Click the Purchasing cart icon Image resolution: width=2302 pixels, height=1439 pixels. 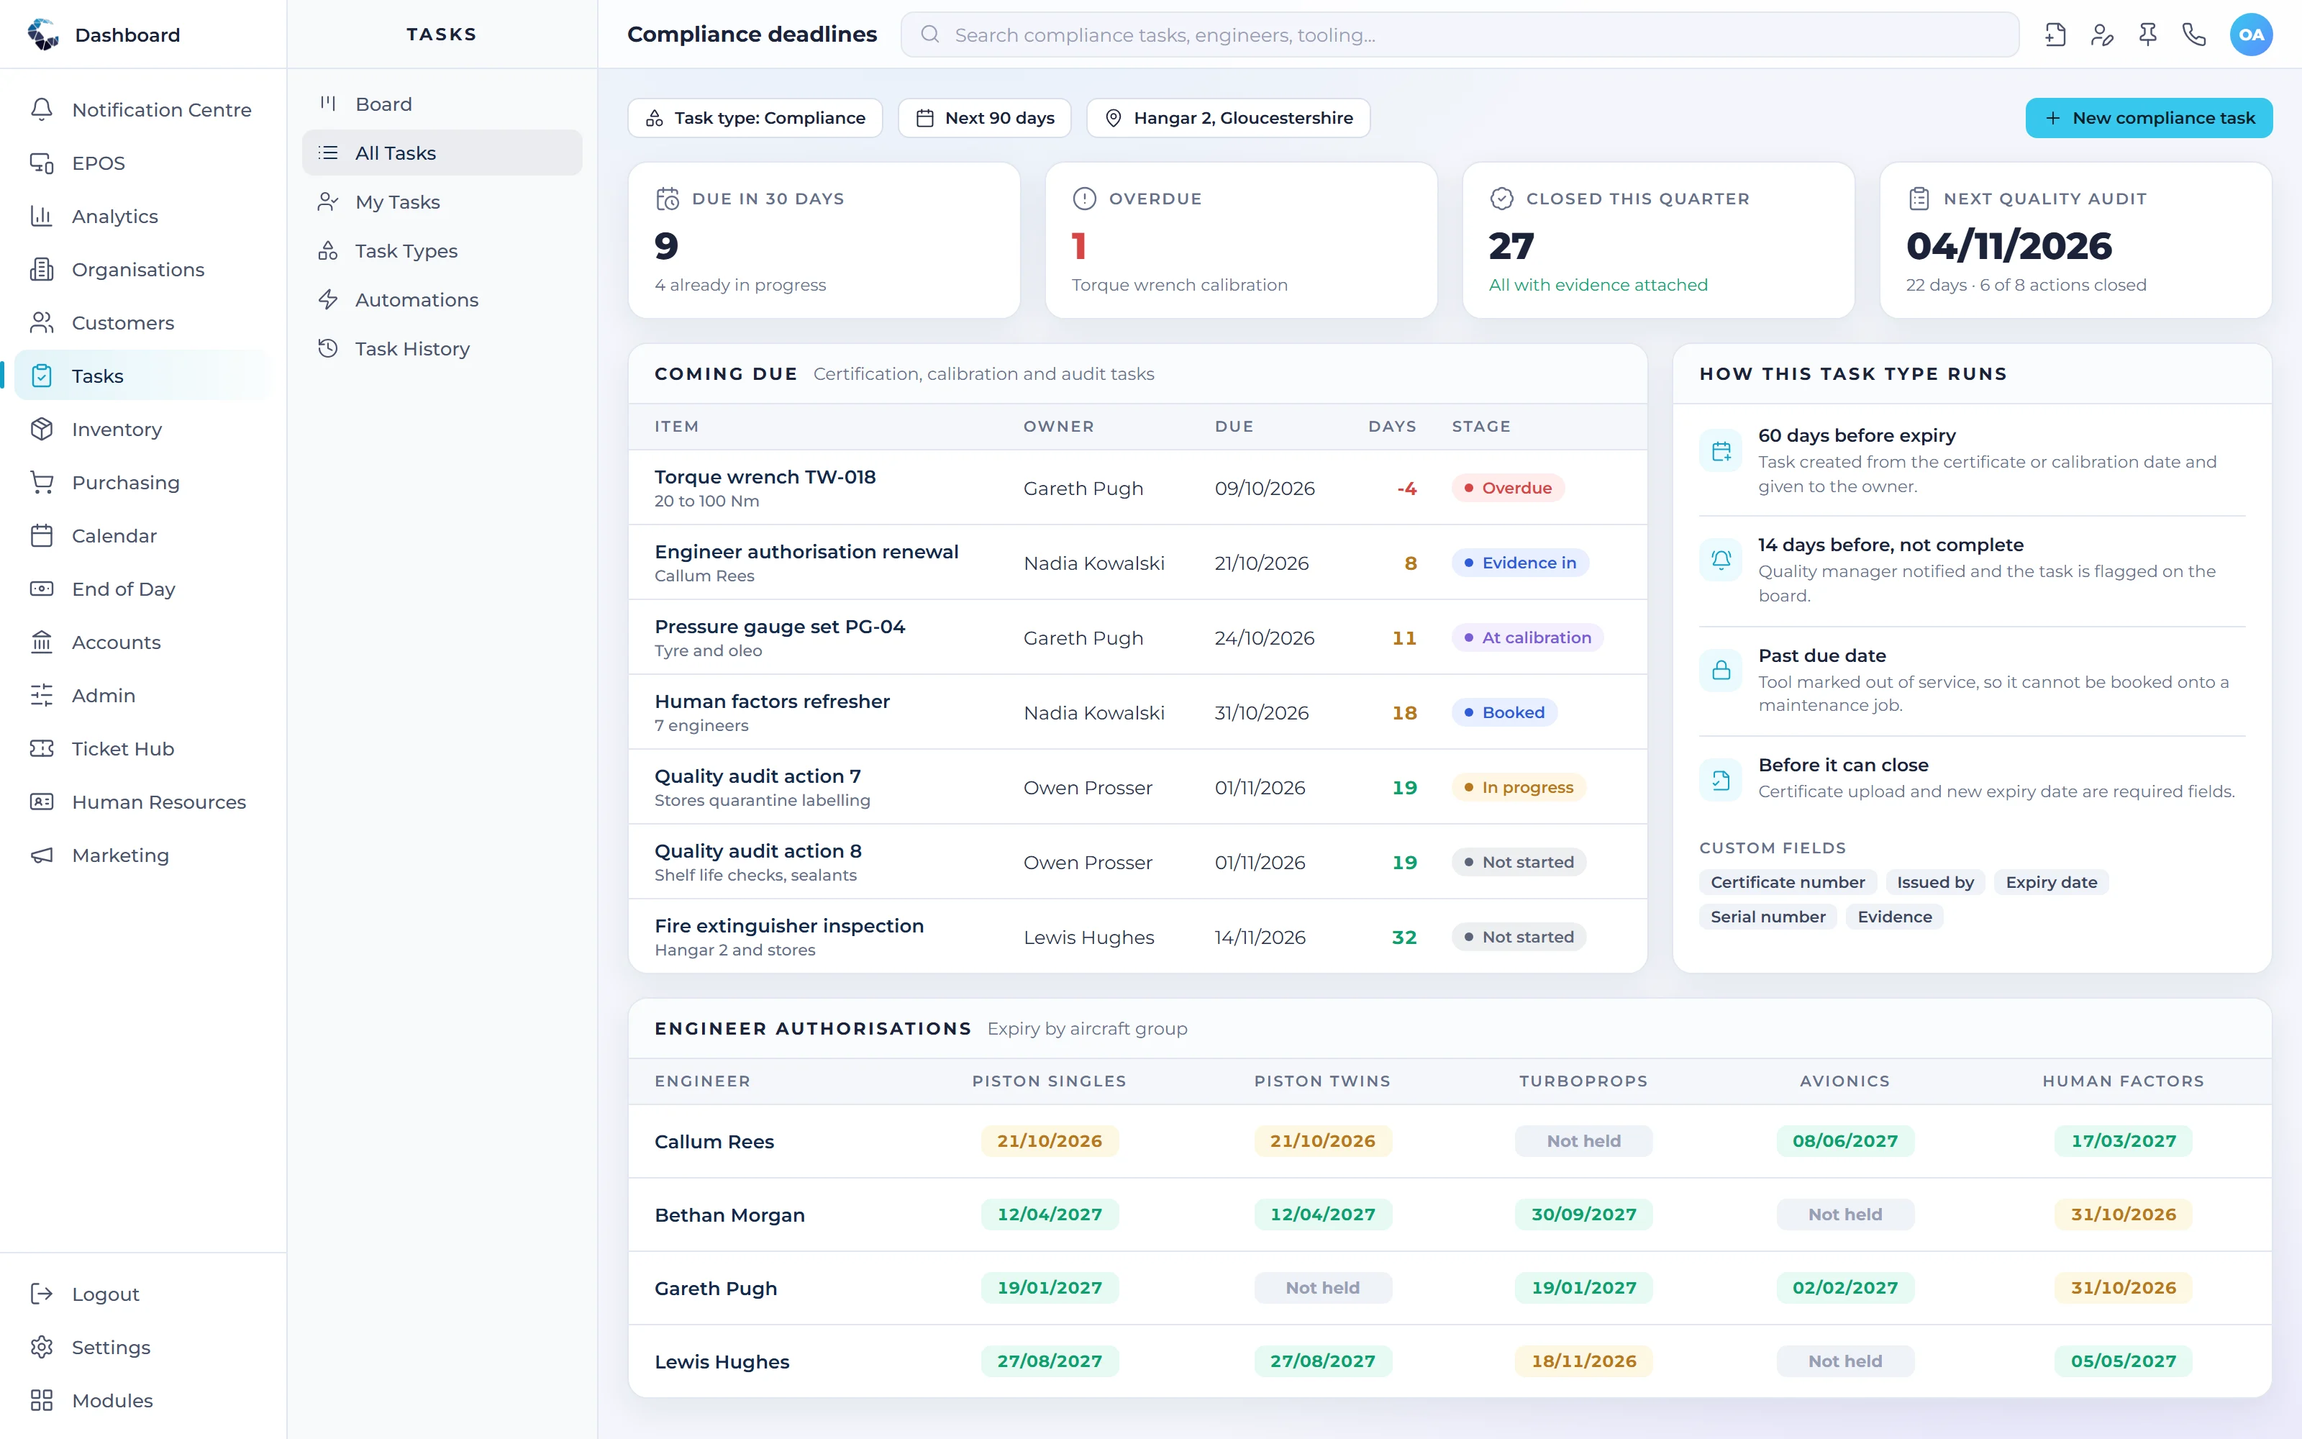[x=41, y=483]
